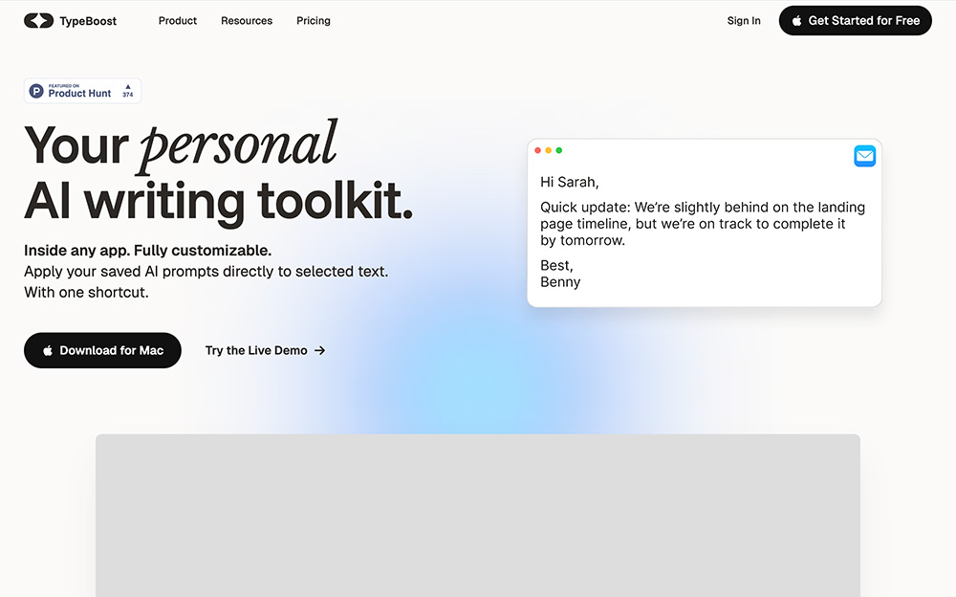Click the Apple icon inside Download for Mac
The width and height of the screenshot is (956, 597).
(x=48, y=350)
